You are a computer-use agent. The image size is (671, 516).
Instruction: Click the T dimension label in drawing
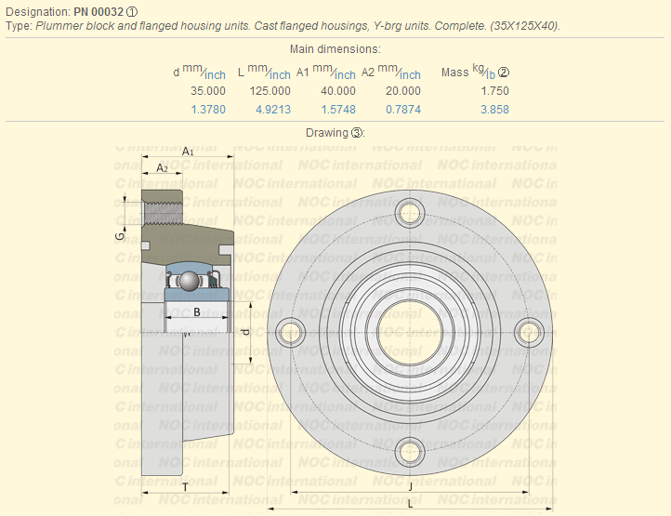[x=185, y=488]
